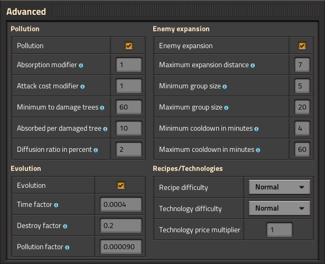Toggle the Enemy expansion checkbox
The image size is (325, 264).
[302, 45]
